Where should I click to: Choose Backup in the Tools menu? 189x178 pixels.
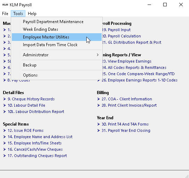57,65
